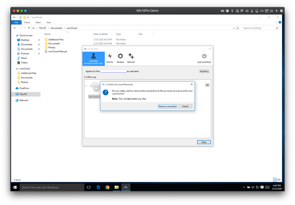Select Desktop in Quick access

click(x=25, y=40)
